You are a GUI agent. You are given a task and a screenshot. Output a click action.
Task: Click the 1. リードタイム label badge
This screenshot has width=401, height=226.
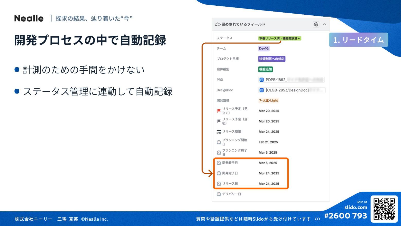point(358,40)
